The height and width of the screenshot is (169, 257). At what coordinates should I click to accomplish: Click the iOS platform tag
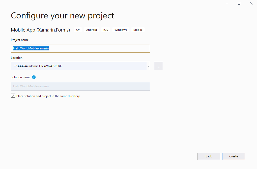(x=106, y=30)
